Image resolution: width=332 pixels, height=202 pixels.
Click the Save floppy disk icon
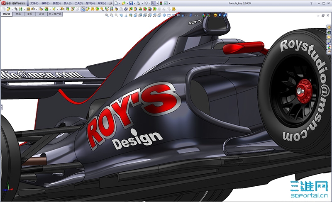131,3
